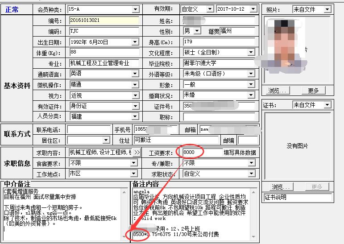Click the 浏览 button under the photo

pyautogui.click(x=277, y=90)
